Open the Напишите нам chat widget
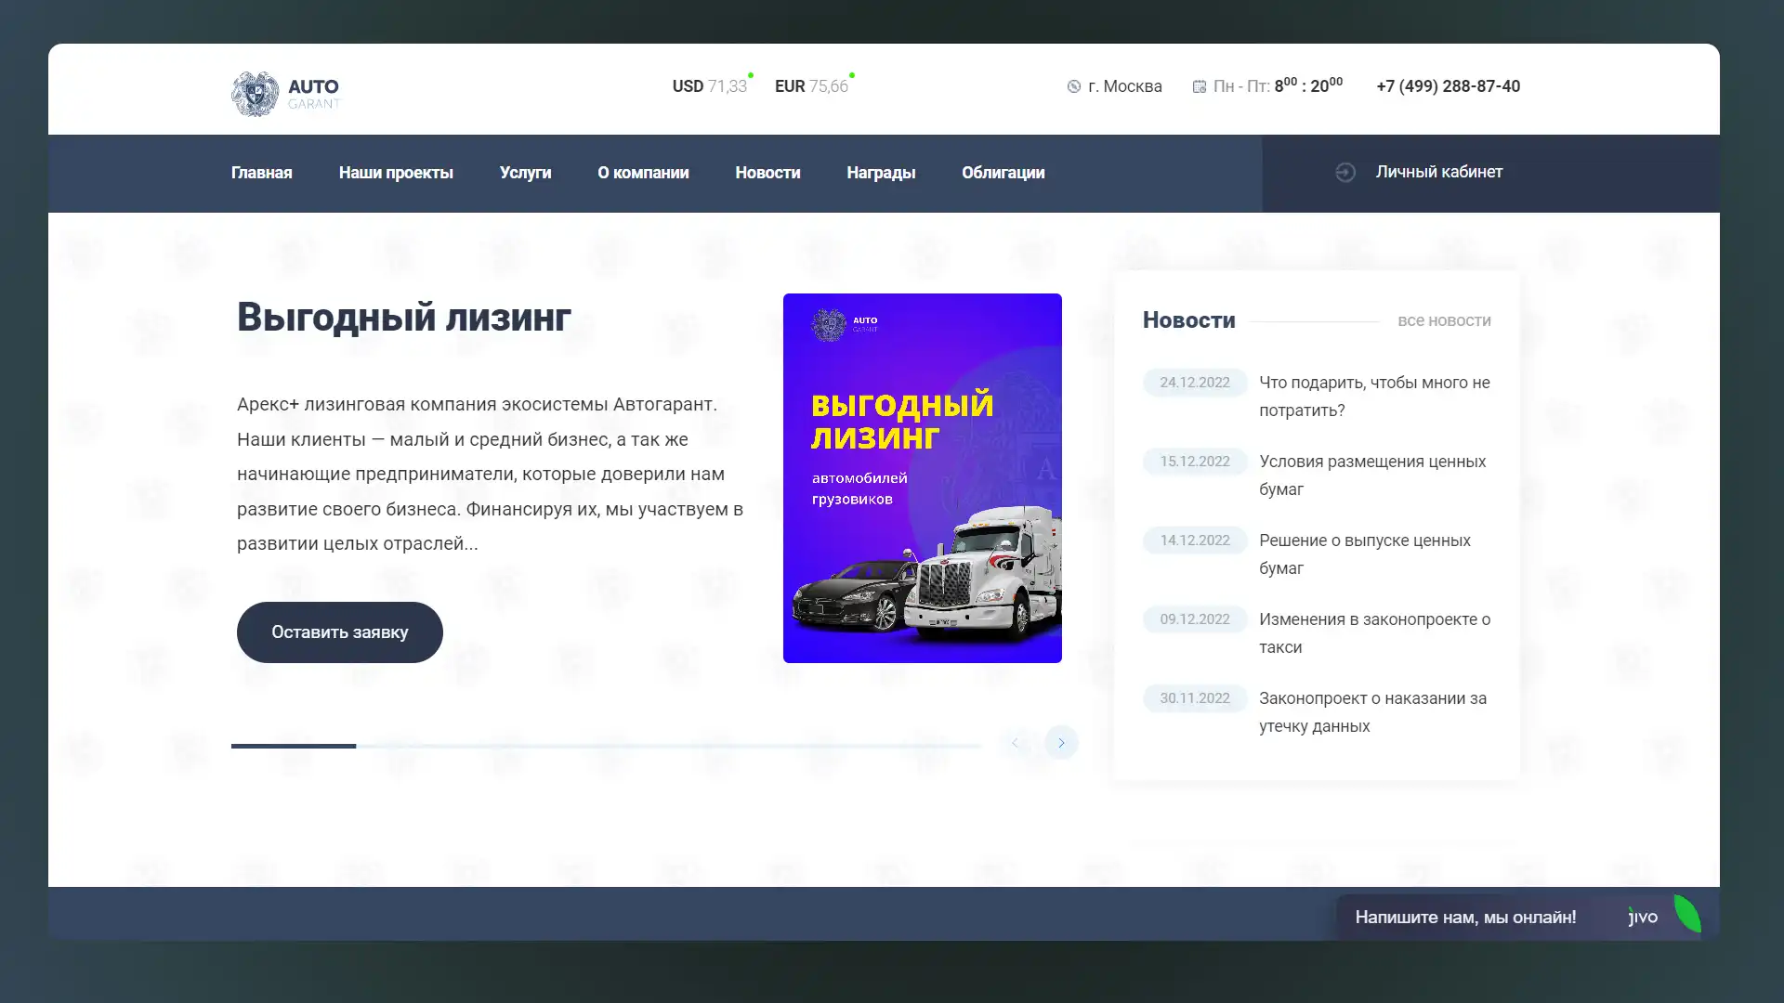This screenshot has width=1784, height=1003. [x=1465, y=918]
